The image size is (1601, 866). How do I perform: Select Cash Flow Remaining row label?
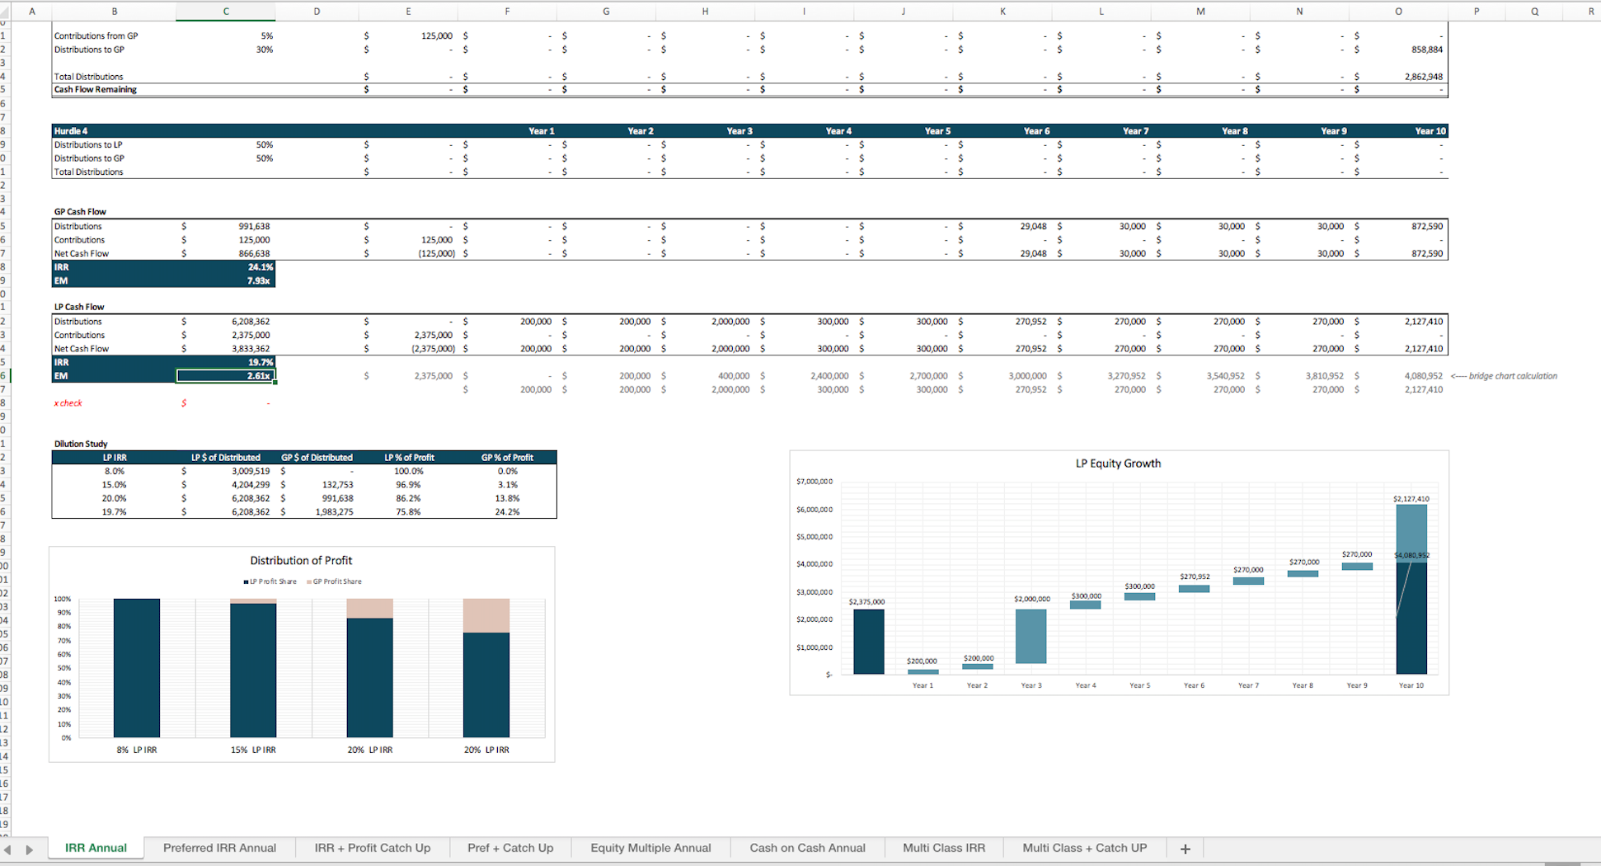click(96, 89)
